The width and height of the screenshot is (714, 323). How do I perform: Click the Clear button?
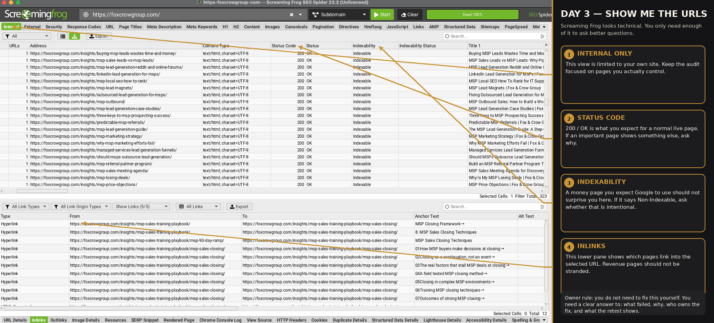click(410, 14)
